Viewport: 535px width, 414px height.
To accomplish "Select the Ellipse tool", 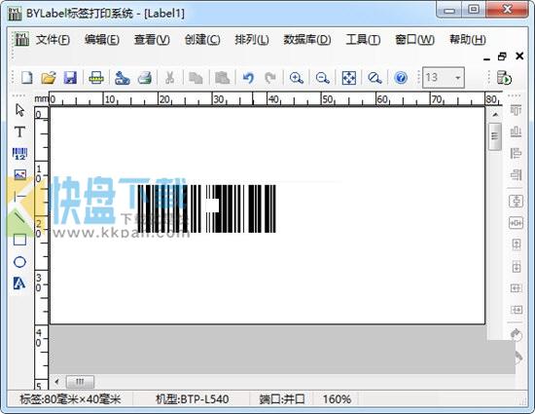I will click(x=19, y=262).
